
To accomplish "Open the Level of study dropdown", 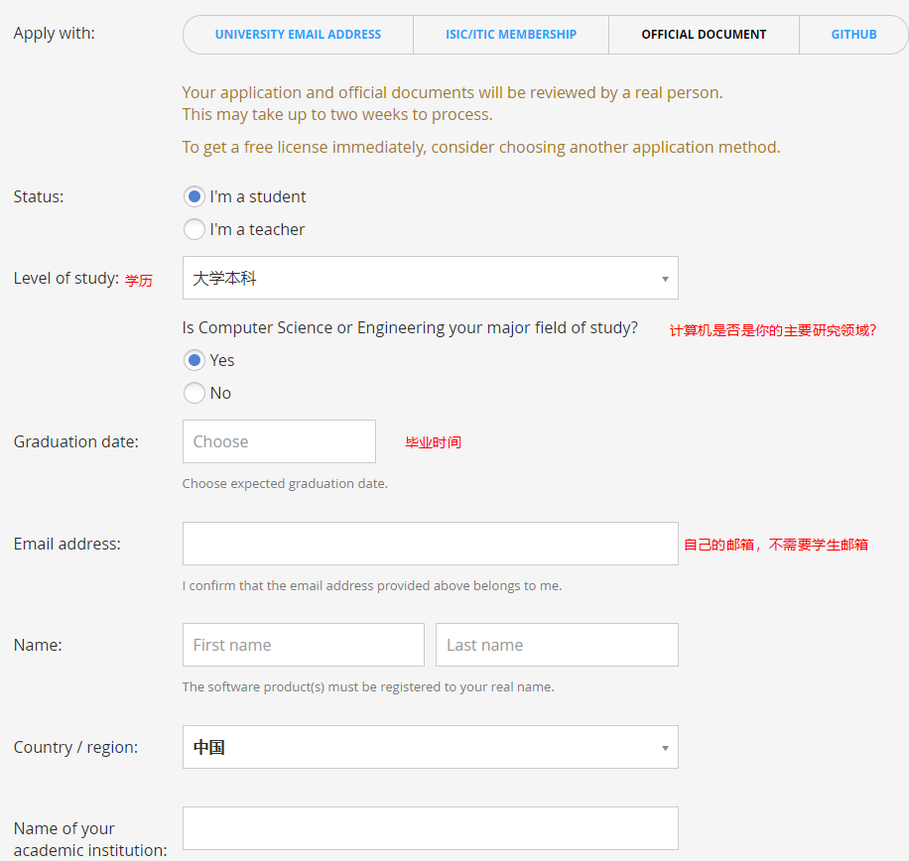I will point(417,279).
